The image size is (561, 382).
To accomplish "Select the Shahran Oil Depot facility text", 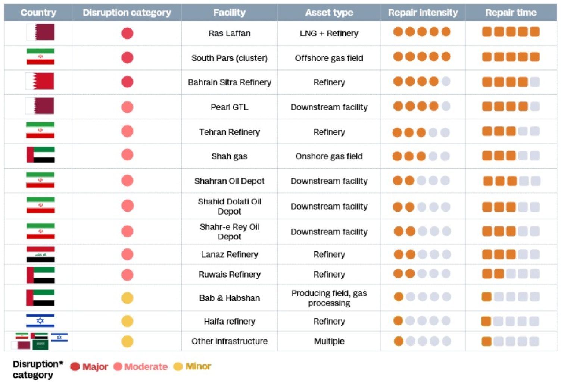I will pyautogui.click(x=229, y=181).
